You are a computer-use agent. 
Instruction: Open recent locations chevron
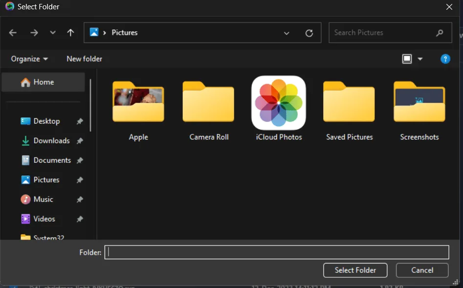coord(53,32)
